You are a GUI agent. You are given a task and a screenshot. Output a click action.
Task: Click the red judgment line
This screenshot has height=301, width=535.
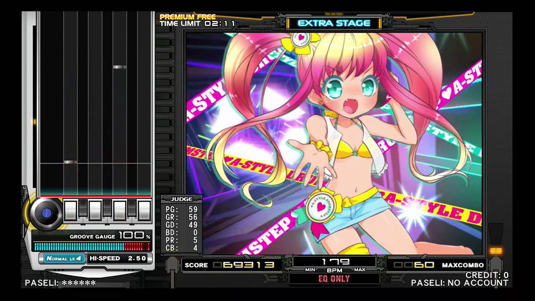pyautogui.click(x=95, y=196)
